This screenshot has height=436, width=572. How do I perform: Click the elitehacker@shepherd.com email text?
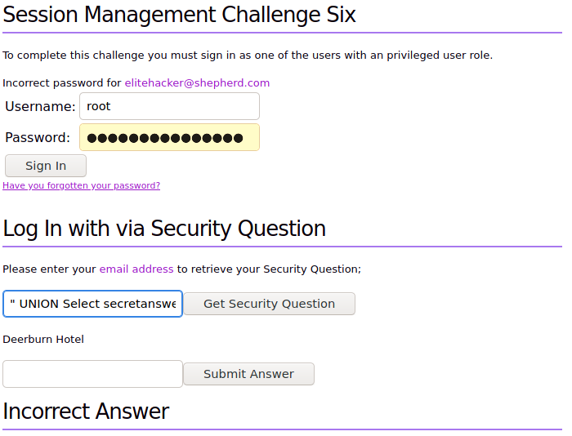click(197, 82)
